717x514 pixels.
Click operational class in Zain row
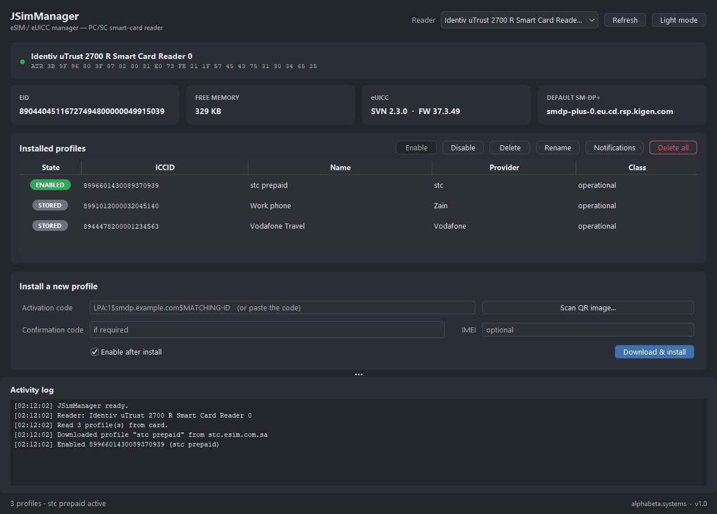tap(637, 206)
